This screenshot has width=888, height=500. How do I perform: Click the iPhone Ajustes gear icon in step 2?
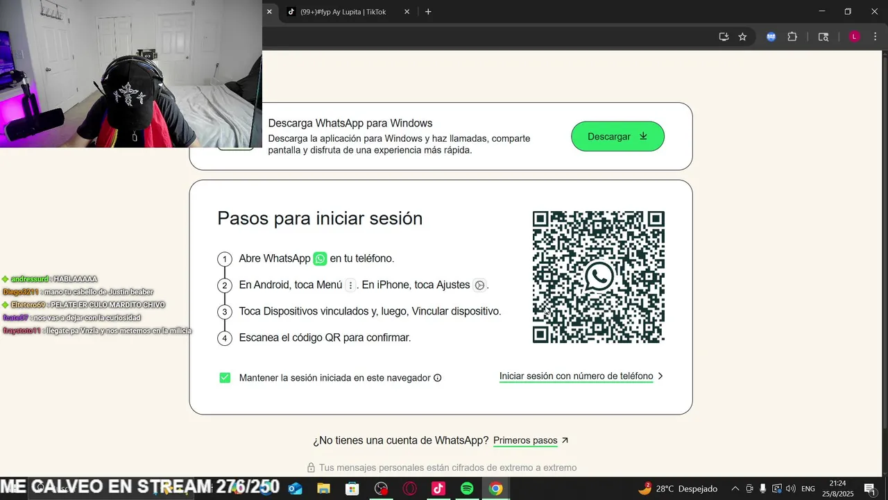(x=479, y=285)
